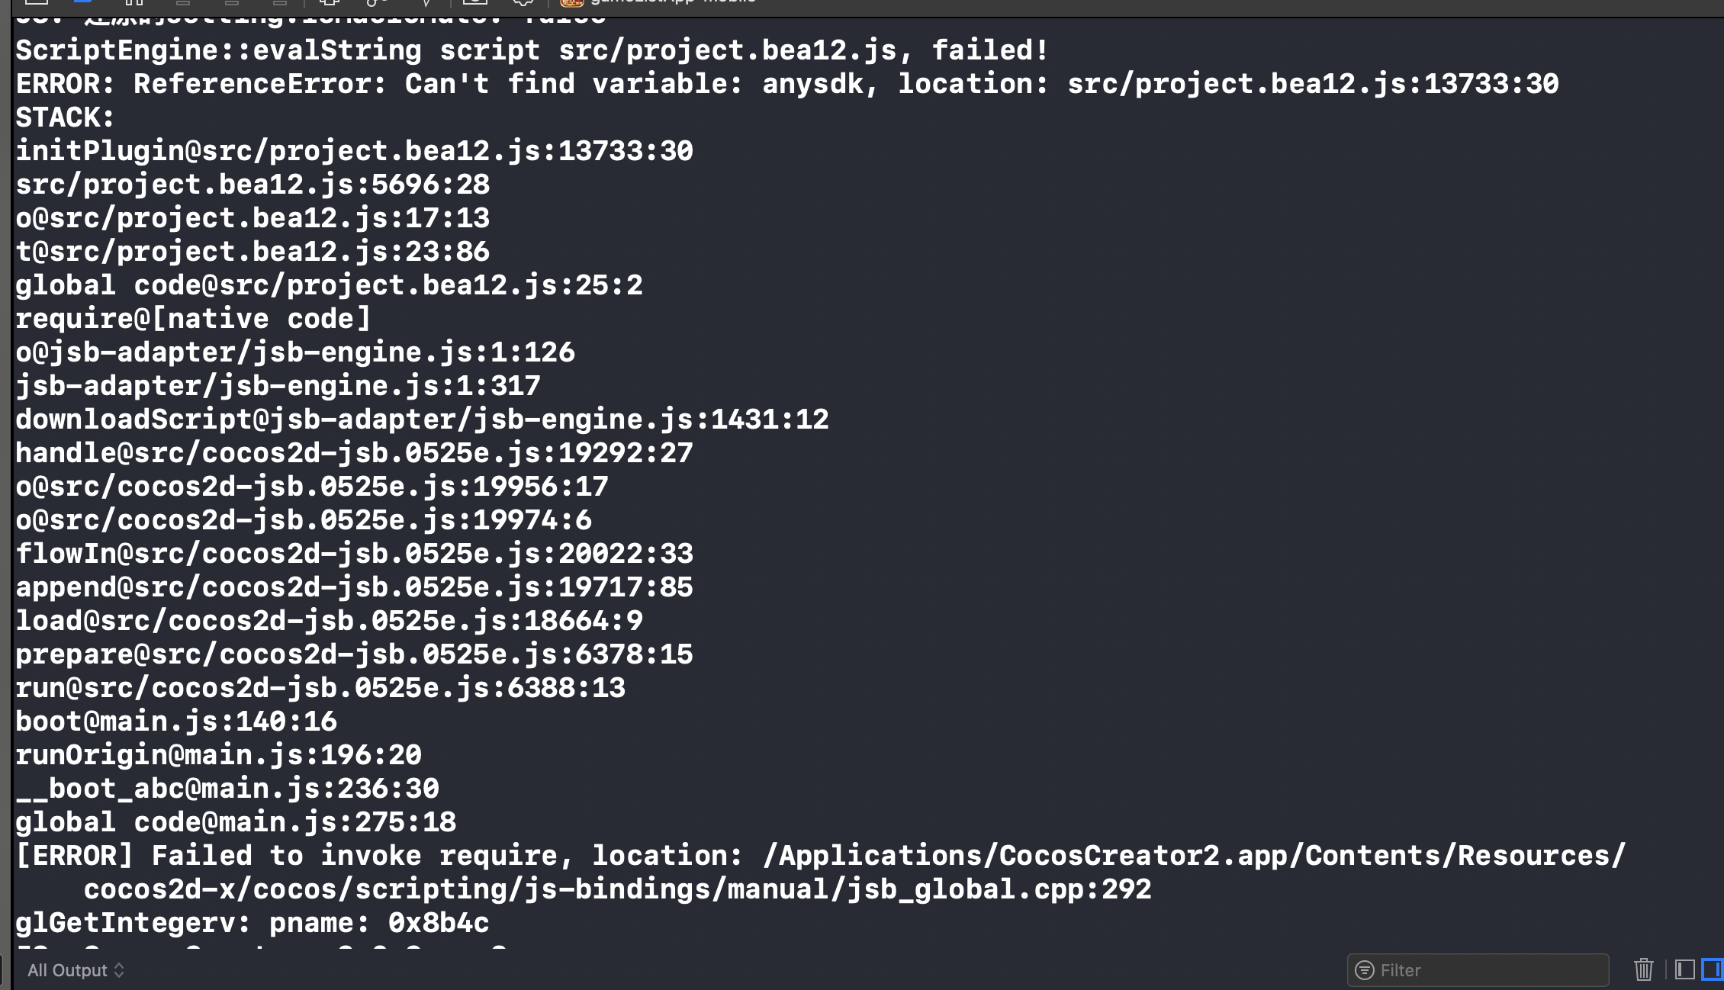Image resolution: width=1724 pixels, height=990 pixels.
Task: Click the flowIn stack frame line
Action: (x=354, y=554)
